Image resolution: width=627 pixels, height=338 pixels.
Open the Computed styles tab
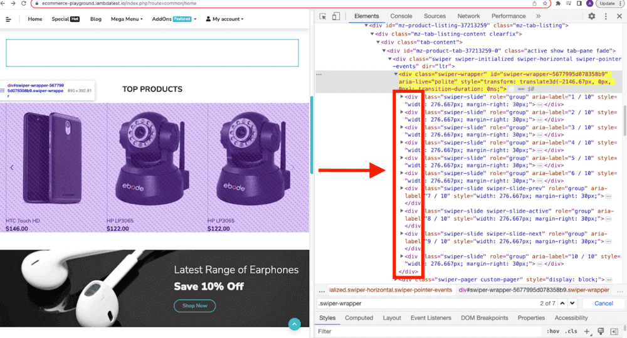pyautogui.click(x=359, y=318)
